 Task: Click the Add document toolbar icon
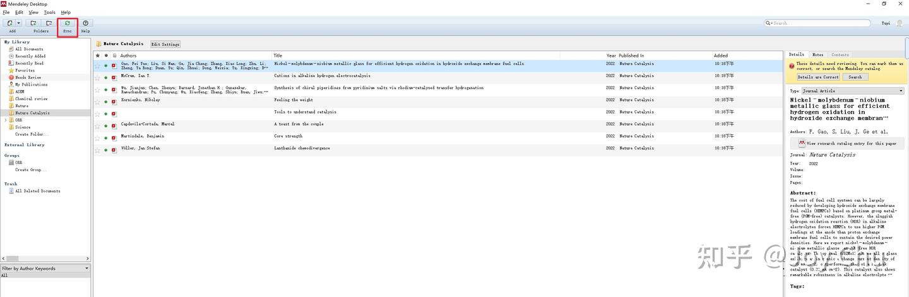pyautogui.click(x=10, y=23)
